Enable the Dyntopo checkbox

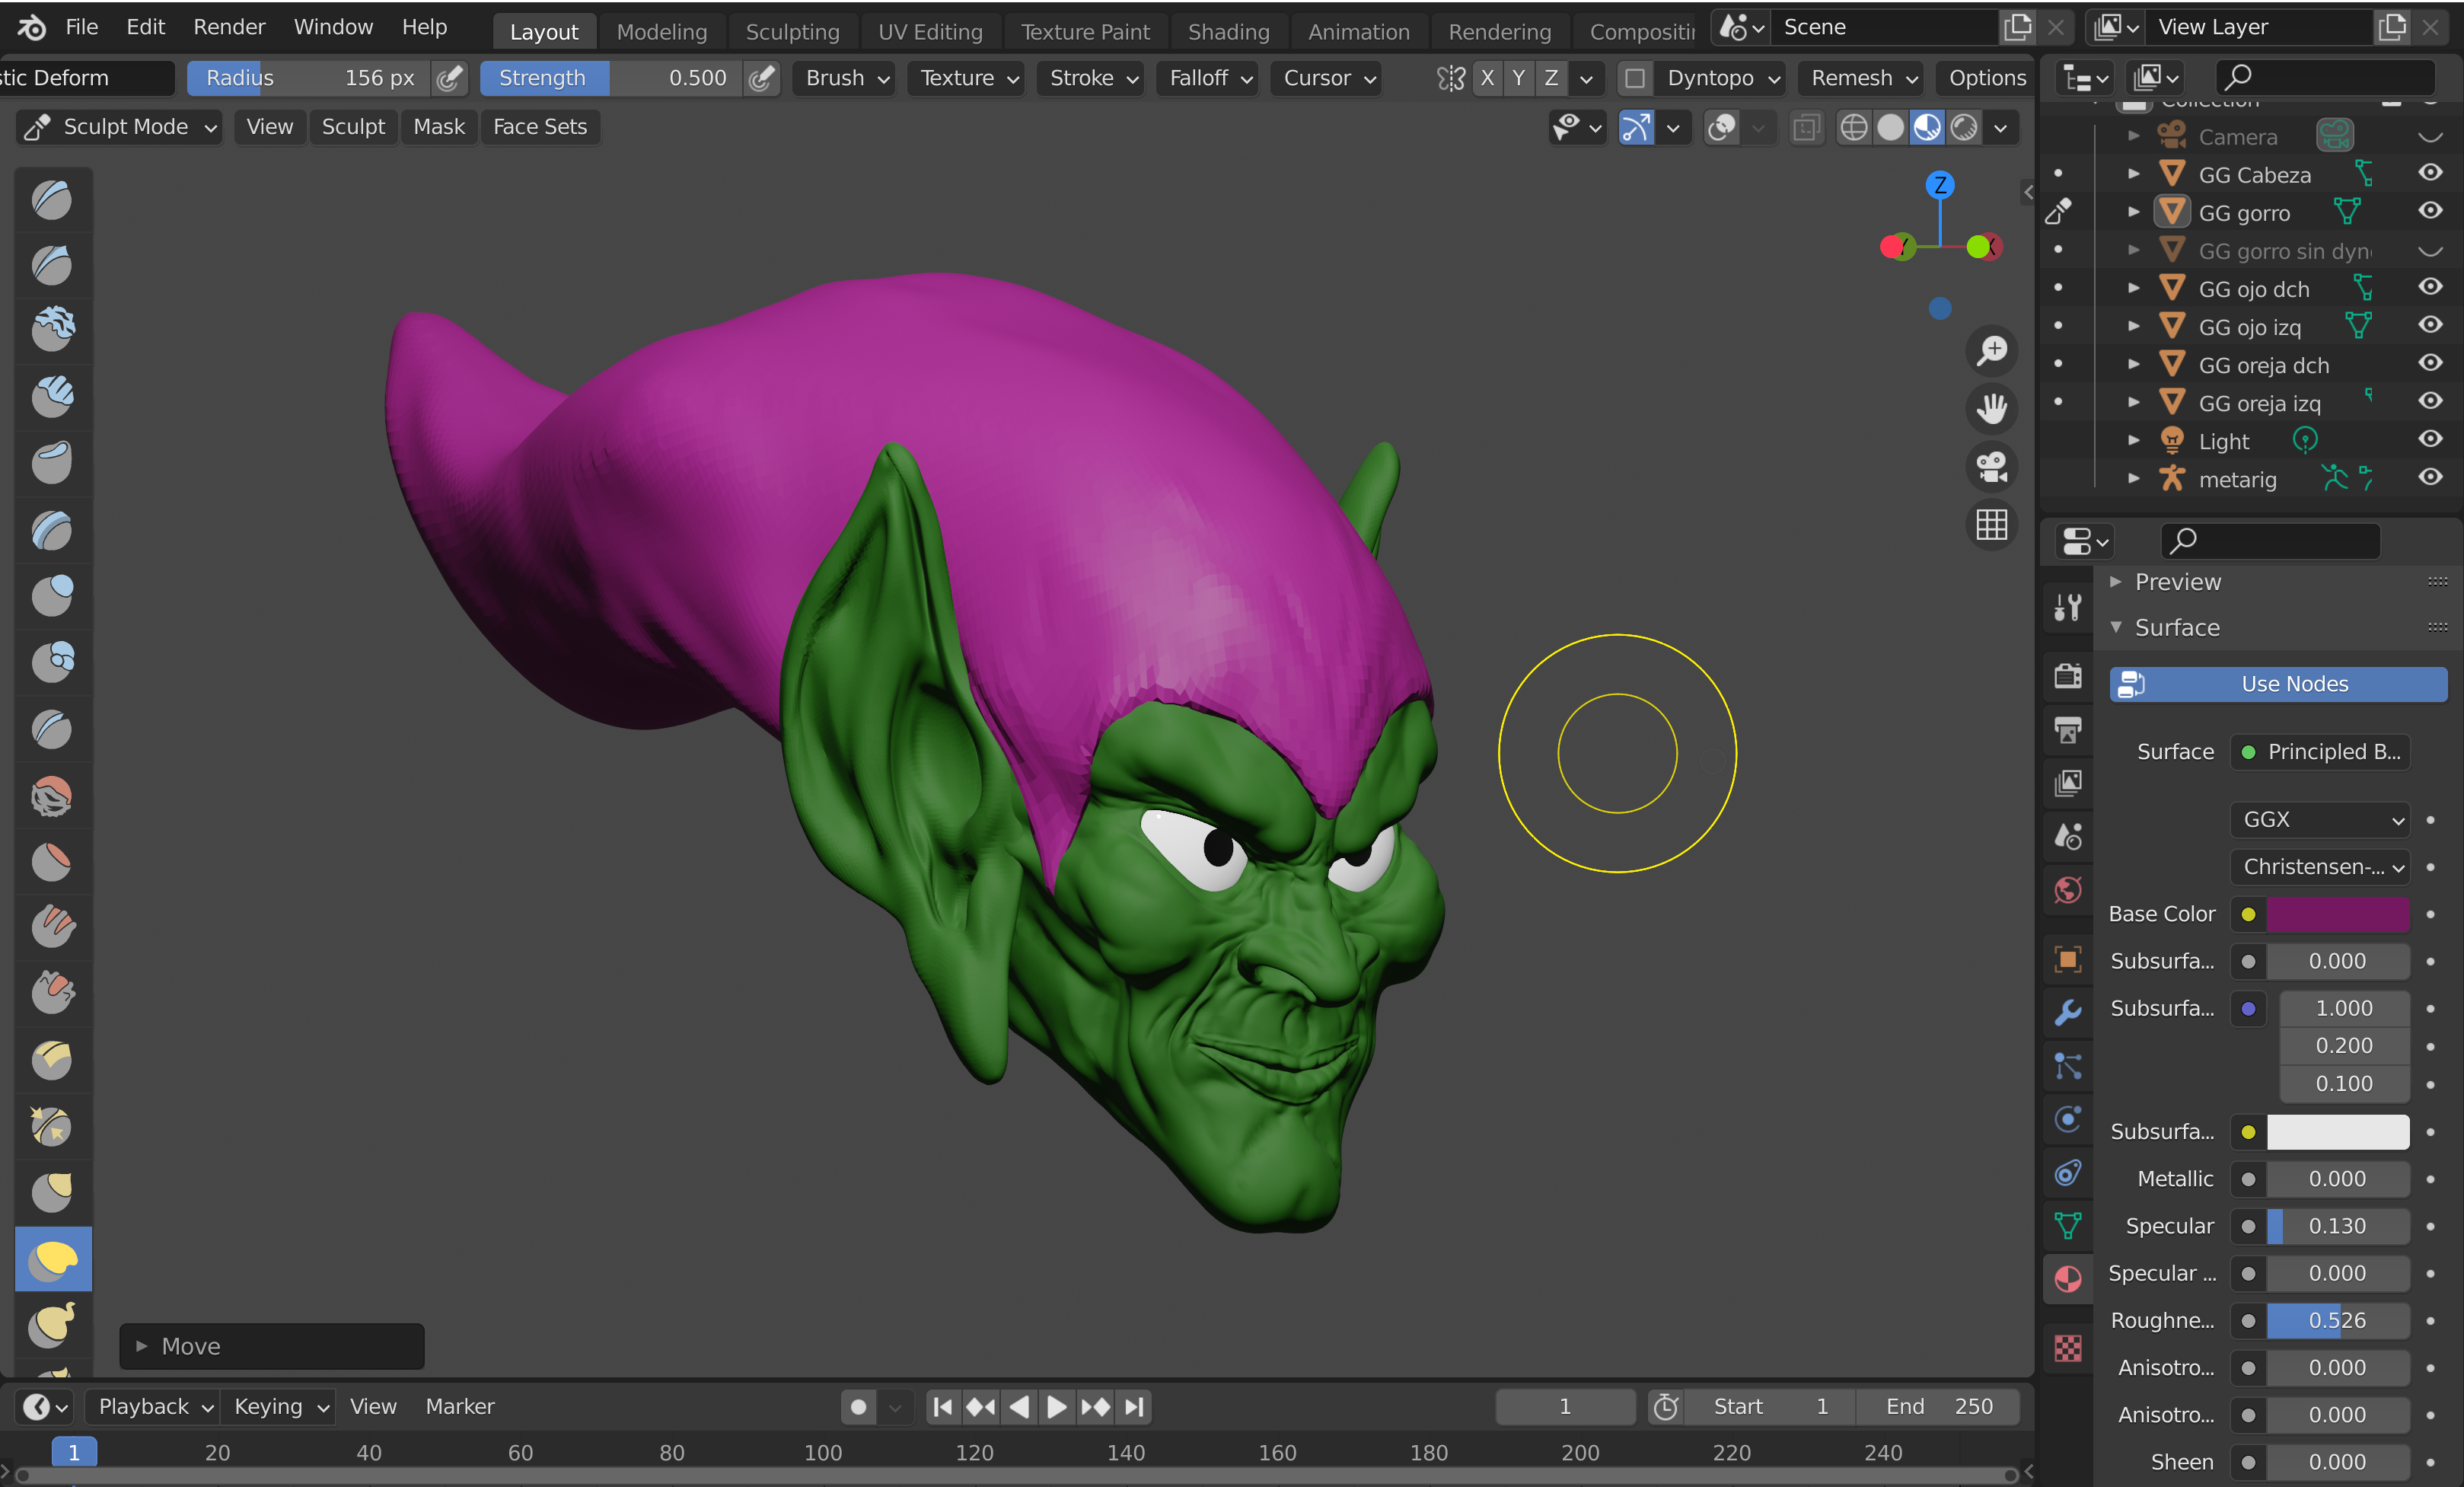(x=1635, y=78)
